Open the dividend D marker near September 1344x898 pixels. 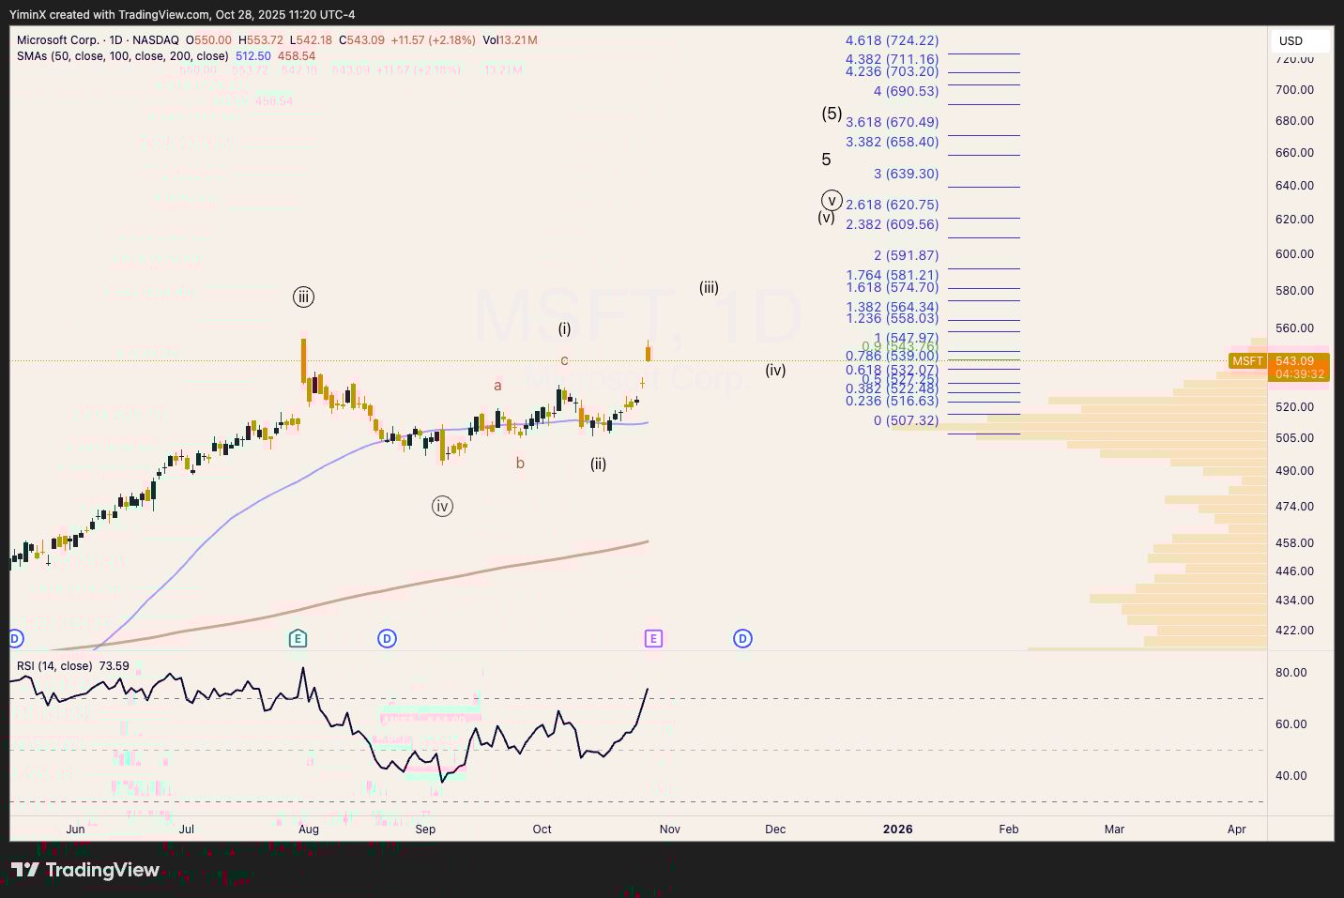pyautogui.click(x=387, y=639)
